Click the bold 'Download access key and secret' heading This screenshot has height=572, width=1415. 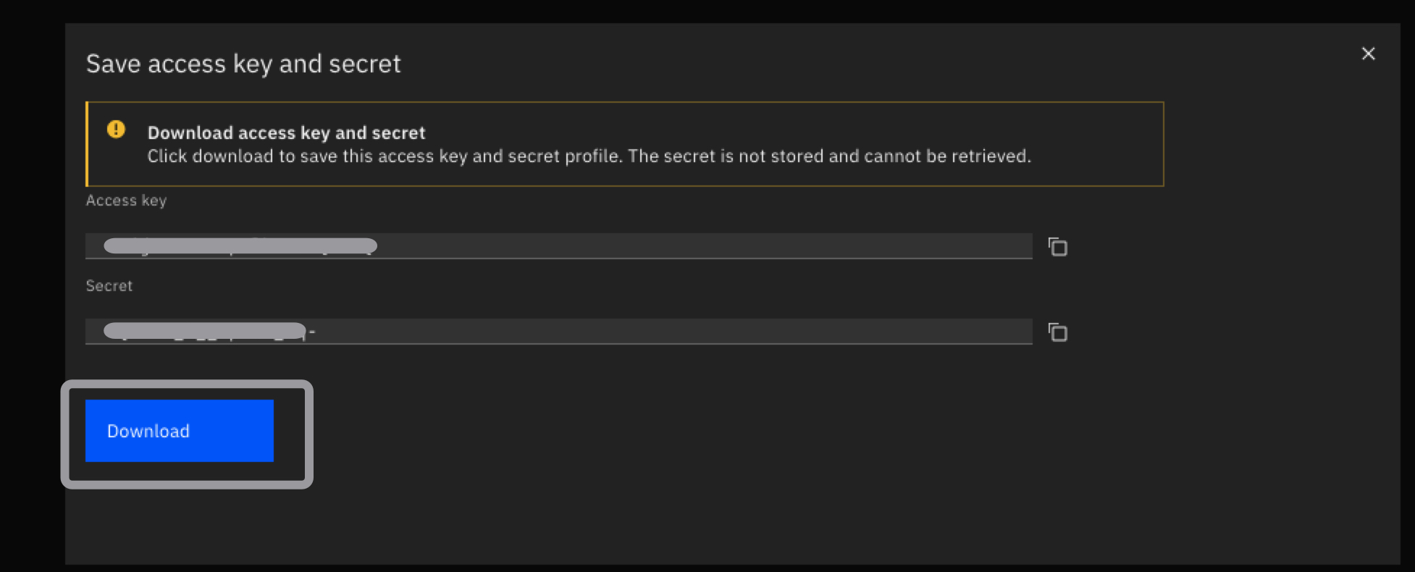tap(287, 133)
